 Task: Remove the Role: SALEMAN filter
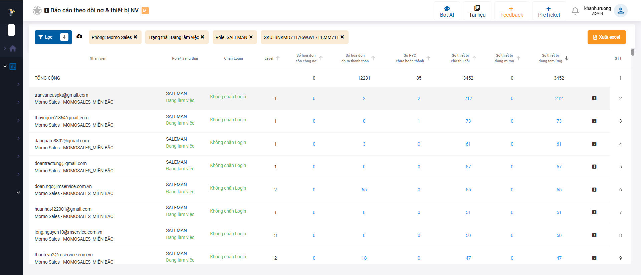(x=251, y=37)
